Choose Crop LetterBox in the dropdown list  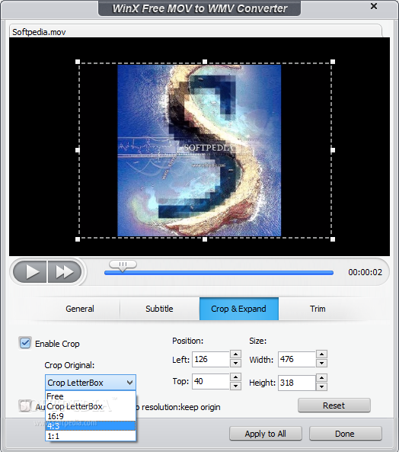coord(91,406)
